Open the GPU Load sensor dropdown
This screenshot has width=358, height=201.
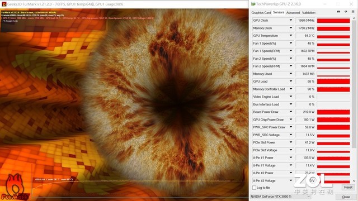click(x=291, y=82)
